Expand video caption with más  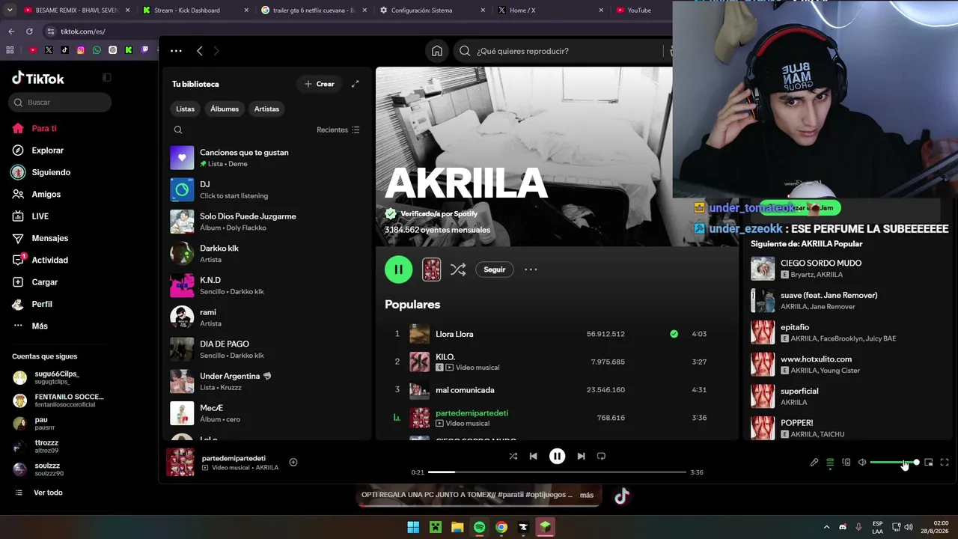pyautogui.click(x=587, y=495)
